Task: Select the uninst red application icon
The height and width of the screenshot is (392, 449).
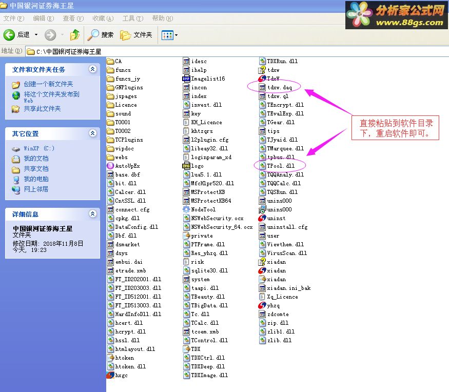Action: pos(262,218)
